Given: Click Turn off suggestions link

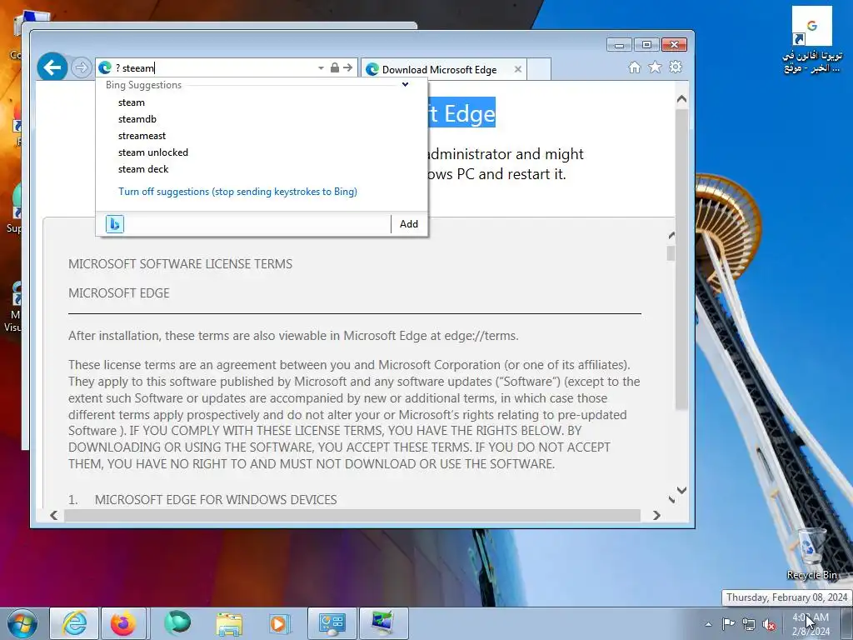Looking at the screenshot, I should [237, 192].
